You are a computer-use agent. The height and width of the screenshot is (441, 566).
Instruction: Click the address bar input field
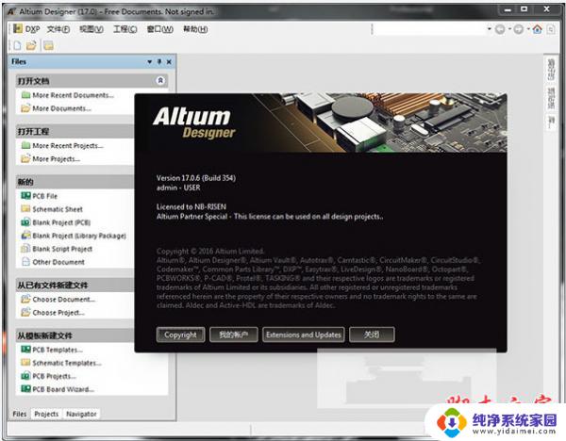click(x=429, y=29)
